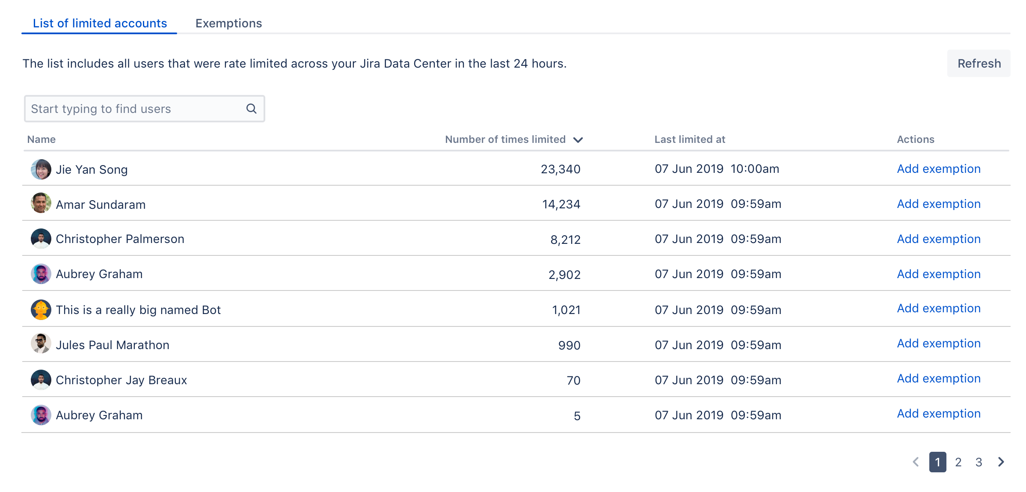Click Amar Sundaram's avatar
The height and width of the screenshot is (492, 1026).
[x=41, y=203]
